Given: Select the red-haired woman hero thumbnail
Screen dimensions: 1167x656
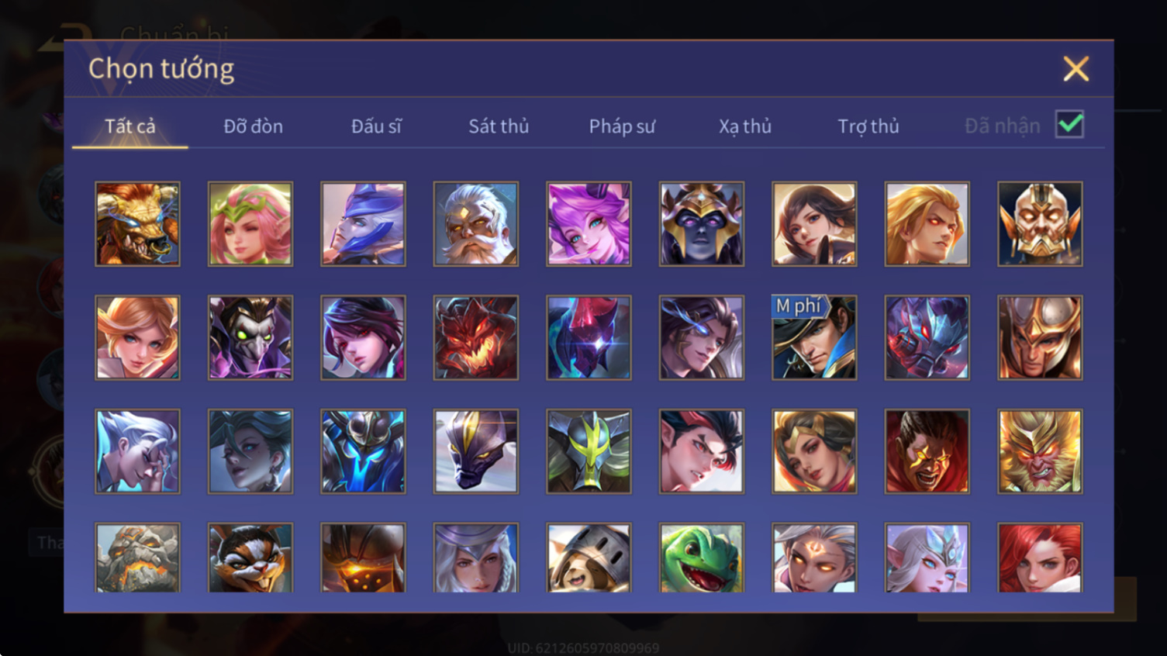Looking at the screenshot, I should click(1040, 558).
